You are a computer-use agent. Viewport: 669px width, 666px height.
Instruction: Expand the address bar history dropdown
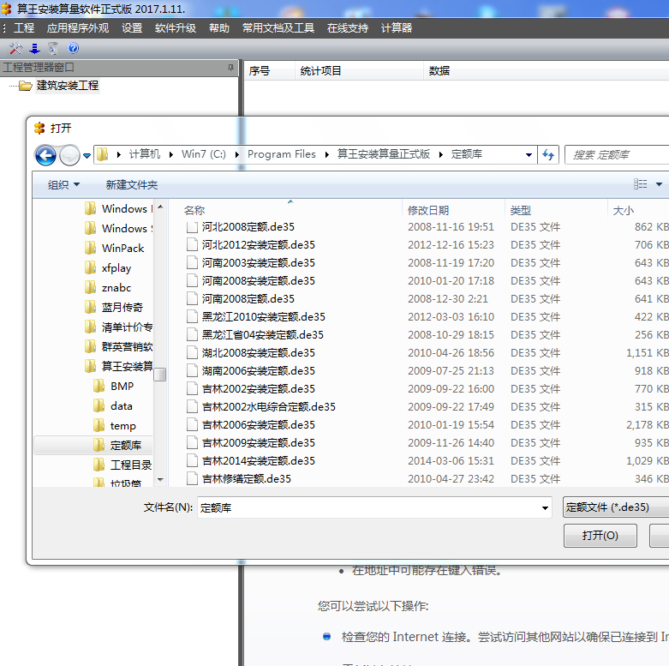coord(529,155)
